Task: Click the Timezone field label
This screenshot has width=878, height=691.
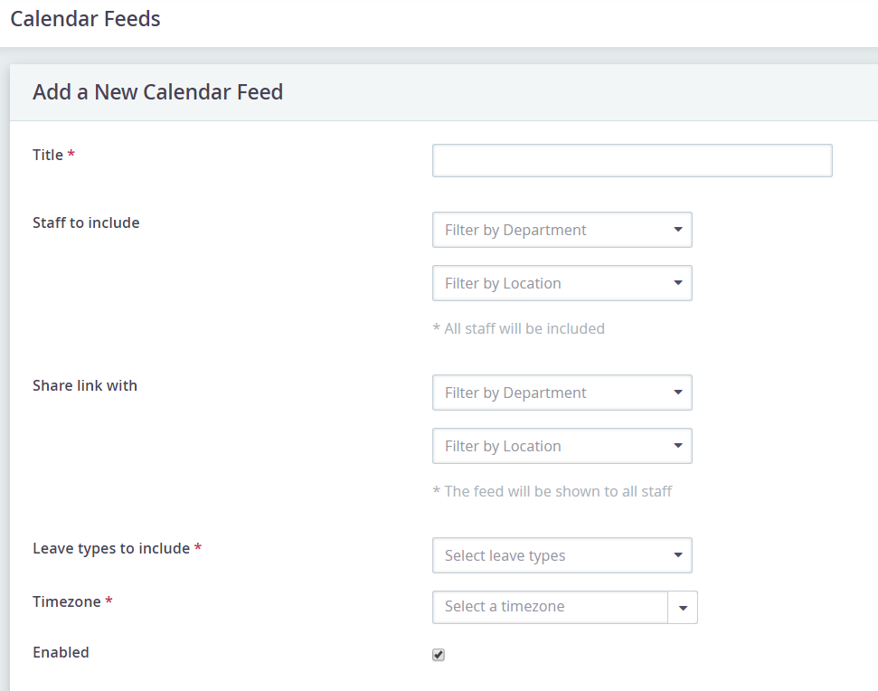Action: pos(67,601)
